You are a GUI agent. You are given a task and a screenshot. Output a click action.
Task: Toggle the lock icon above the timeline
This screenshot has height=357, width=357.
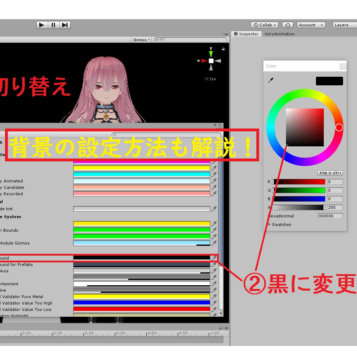[221, 328]
